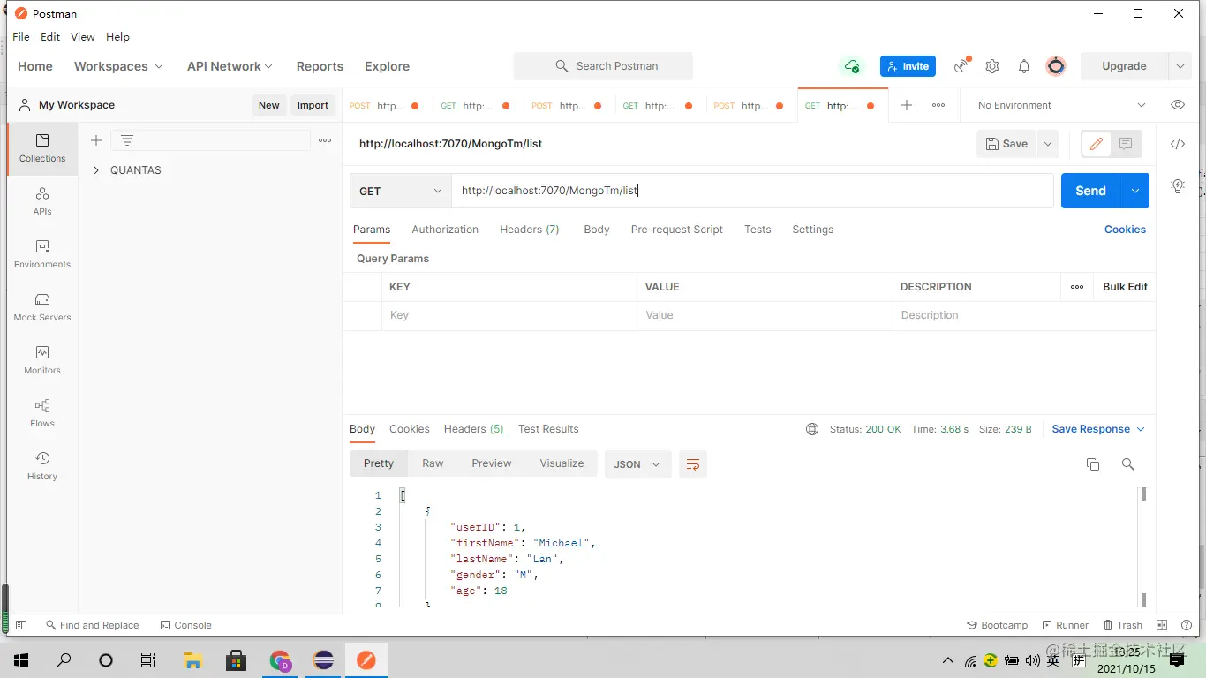The height and width of the screenshot is (678, 1206).
Task: Open the settings gear icon
Action: [x=992, y=66]
